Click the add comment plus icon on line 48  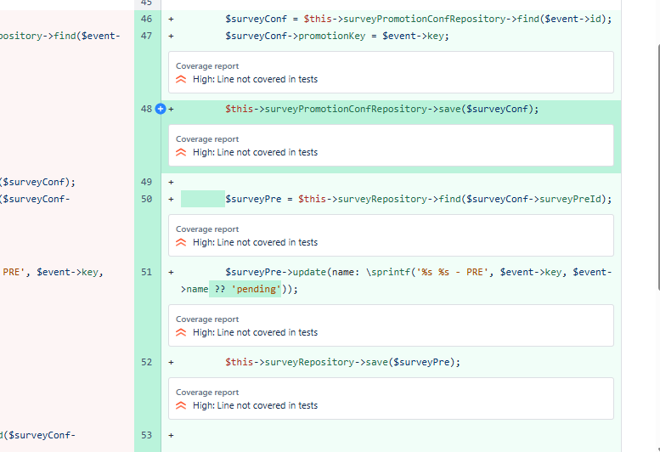coord(160,109)
